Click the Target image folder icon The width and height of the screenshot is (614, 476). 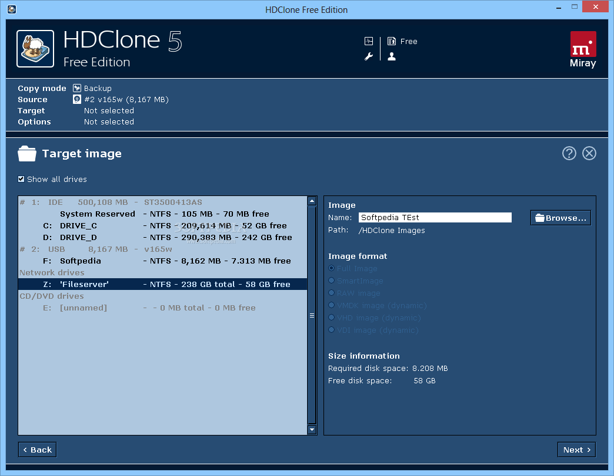pos(27,154)
